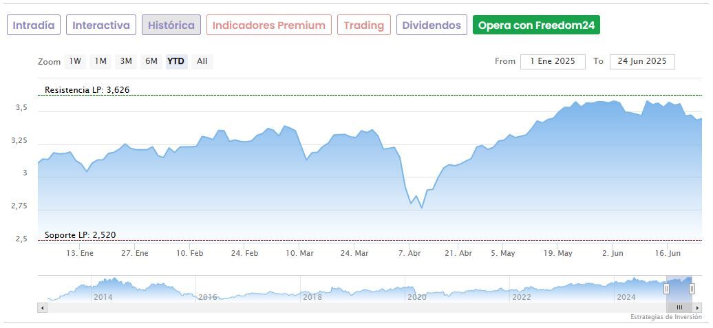Viewport: 713px width, 328px height.
Task: Show All historical data range
Action: (202, 61)
